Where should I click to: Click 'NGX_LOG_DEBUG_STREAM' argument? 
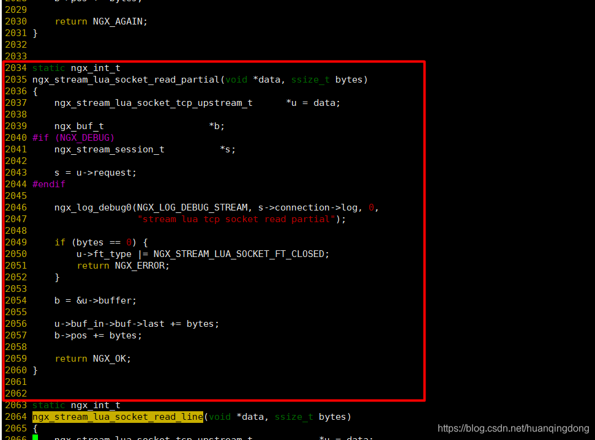coord(192,207)
